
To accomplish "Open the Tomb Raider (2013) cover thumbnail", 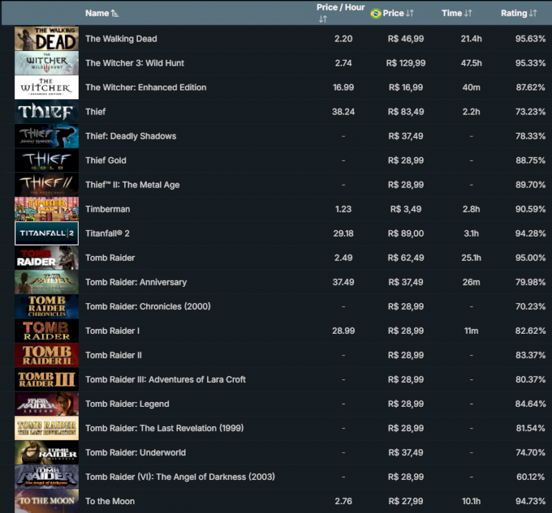I will point(46,258).
